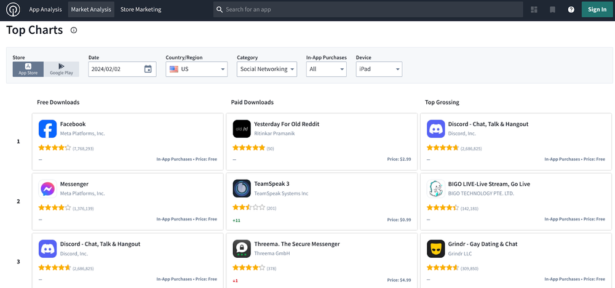Open the dashboard grid icon in header

click(x=534, y=10)
